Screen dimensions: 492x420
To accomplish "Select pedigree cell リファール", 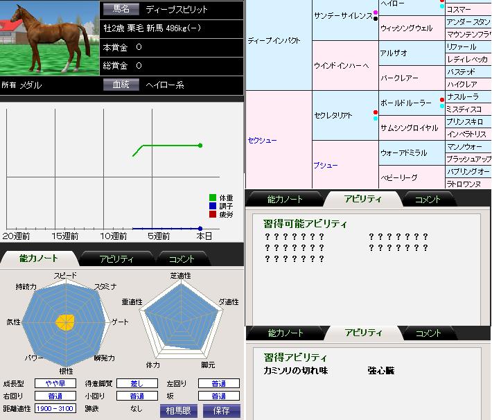I will click(x=468, y=46).
